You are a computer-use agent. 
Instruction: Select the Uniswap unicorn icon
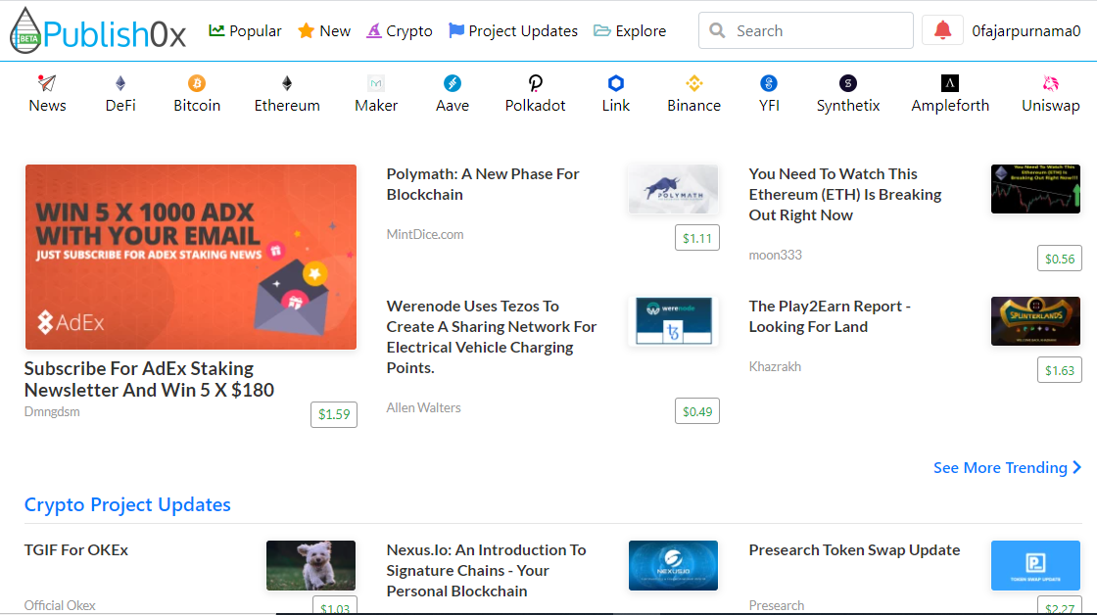pos(1050,83)
